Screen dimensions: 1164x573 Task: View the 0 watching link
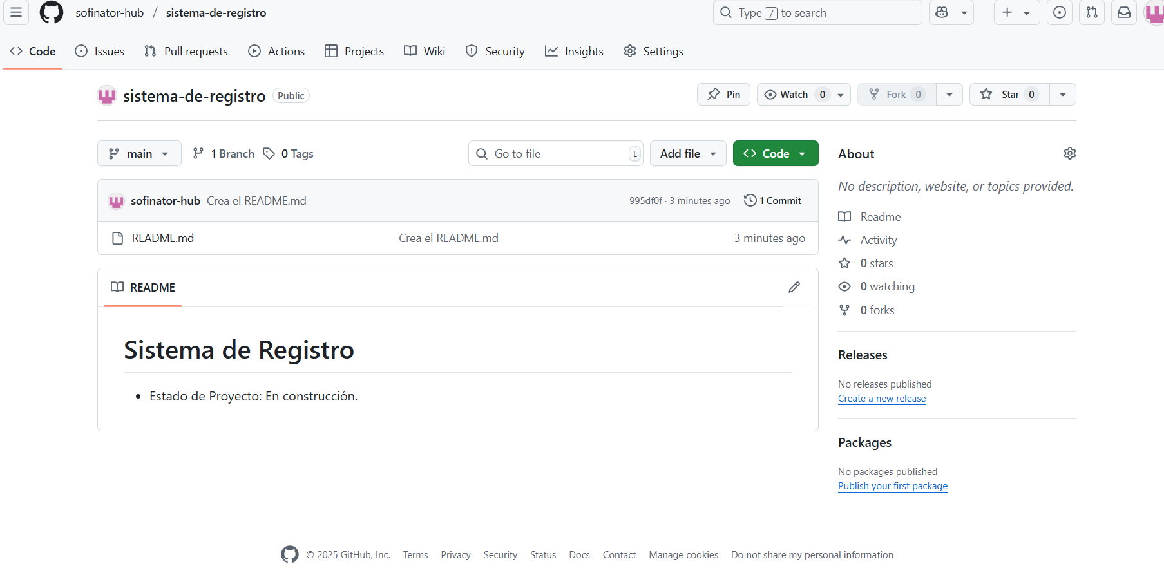[877, 286]
